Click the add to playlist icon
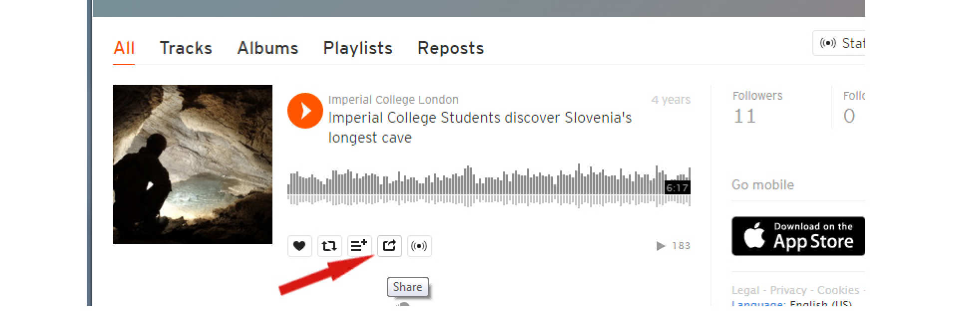The height and width of the screenshot is (319, 965). point(359,246)
